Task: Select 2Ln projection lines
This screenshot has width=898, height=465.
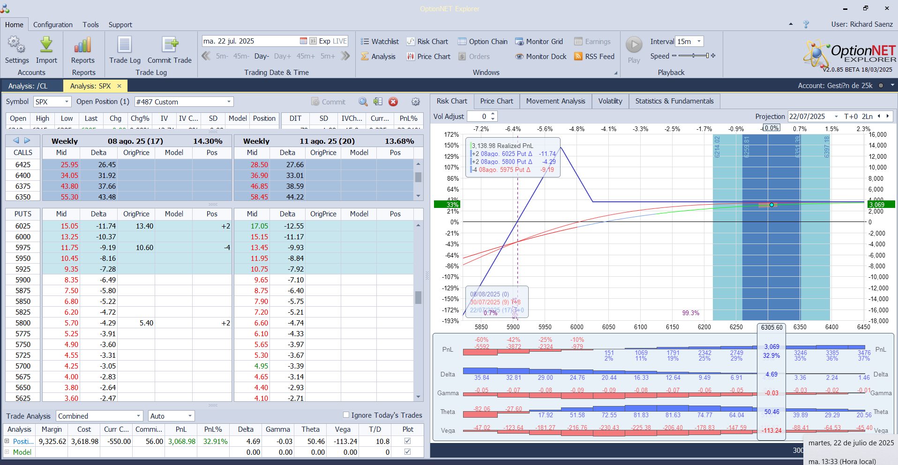Action: (x=867, y=117)
